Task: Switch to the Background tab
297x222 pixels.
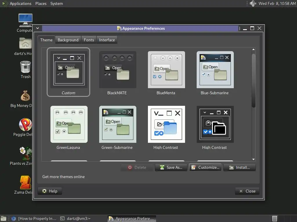Action: tap(68, 40)
